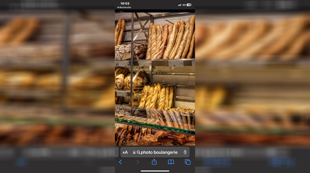Return to the previous app via 'Recherche'
Viewport: 310px width, 173px height.
point(124,7)
